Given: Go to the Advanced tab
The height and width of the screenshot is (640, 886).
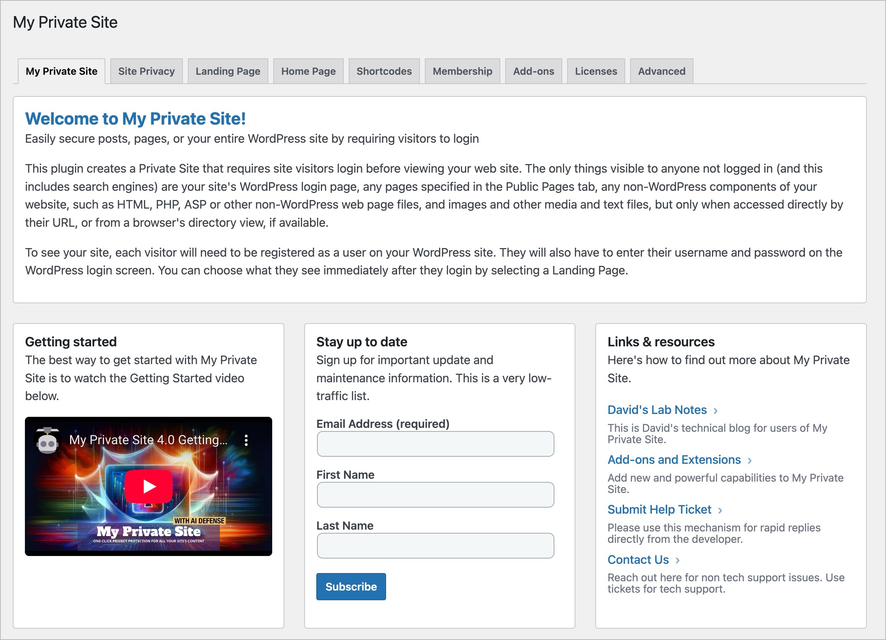Looking at the screenshot, I should pos(662,71).
